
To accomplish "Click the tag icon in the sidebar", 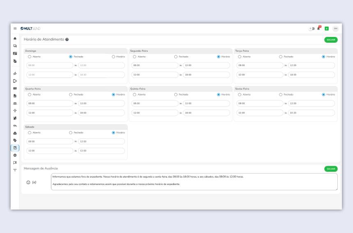I will 15,140.
